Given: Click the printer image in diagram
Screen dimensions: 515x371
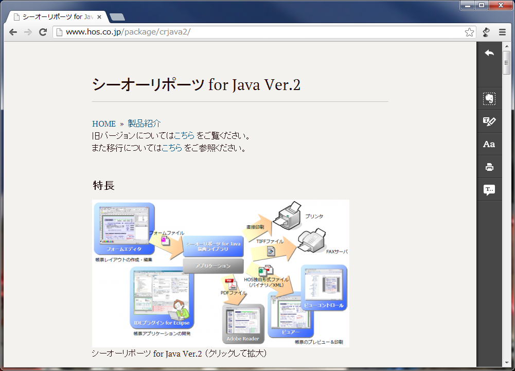Looking at the screenshot, I should pyautogui.click(x=288, y=216).
